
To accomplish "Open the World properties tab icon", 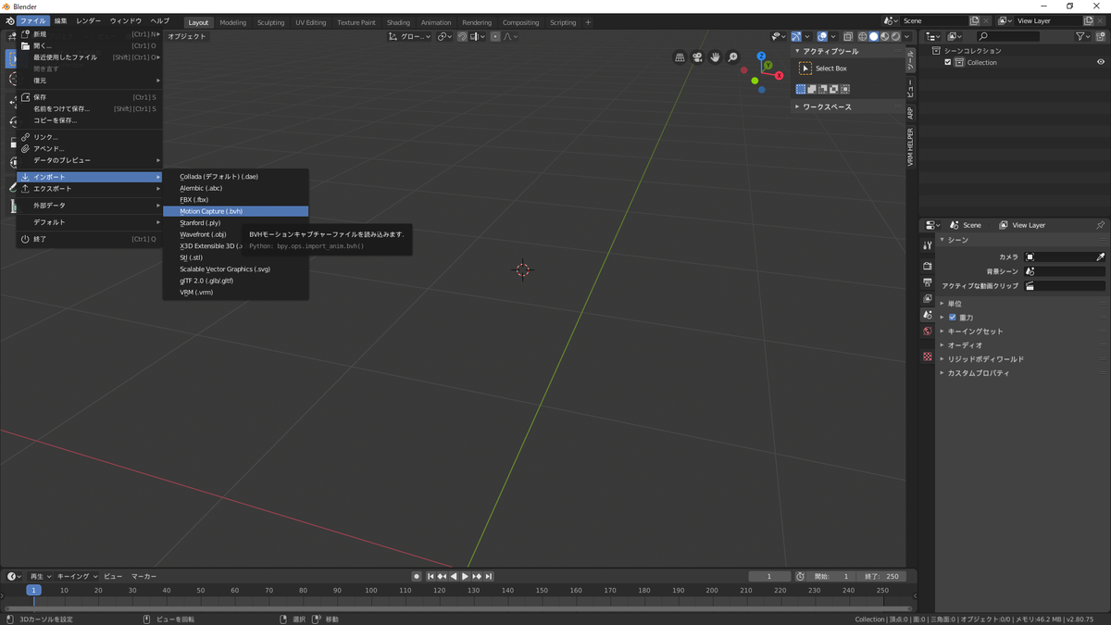I will tap(927, 331).
